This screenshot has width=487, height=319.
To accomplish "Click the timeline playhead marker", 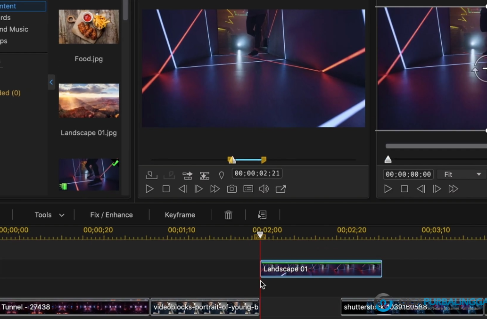I will [260, 235].
